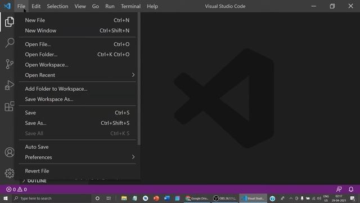Screen dimensions: 360x203
Task: Open the View menu
Action: (x=80, y=6)
